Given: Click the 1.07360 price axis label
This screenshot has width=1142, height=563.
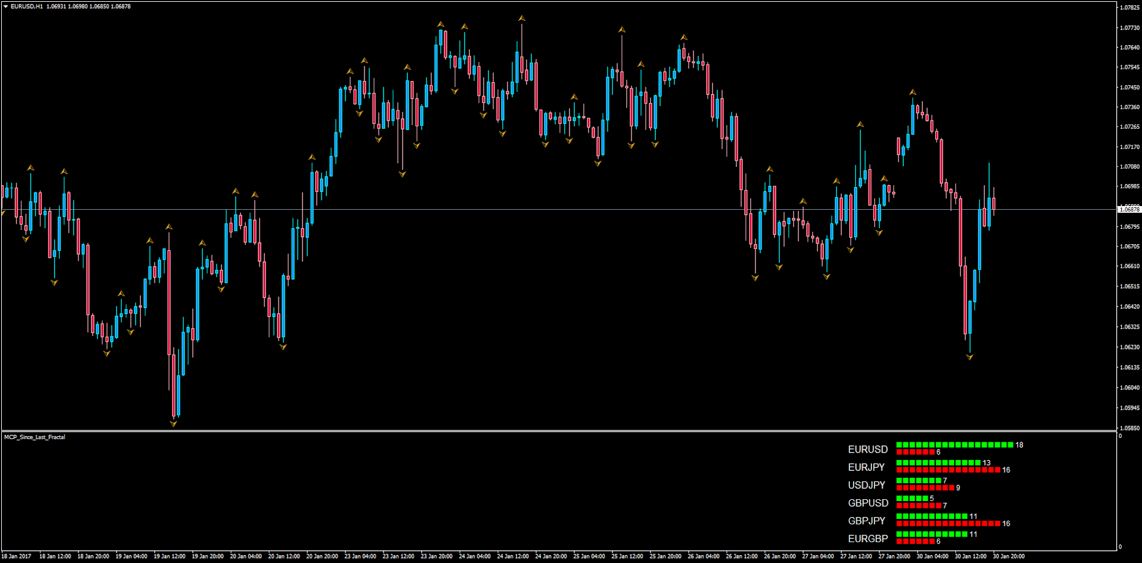Looking at the screenshot, I should coord(1130,107).
